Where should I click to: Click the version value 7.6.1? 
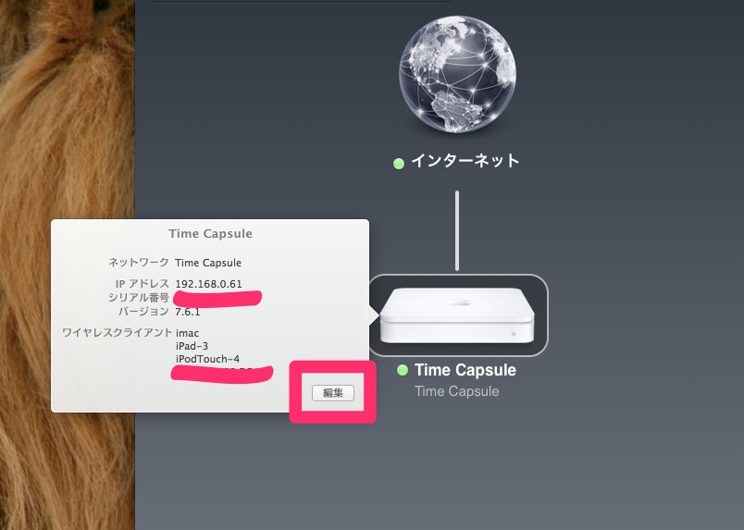tap(188, 312)
